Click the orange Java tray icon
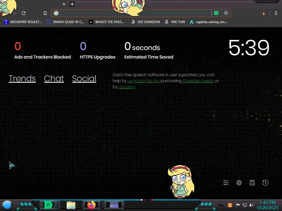 pyautogui.click(x=230, y=205)
